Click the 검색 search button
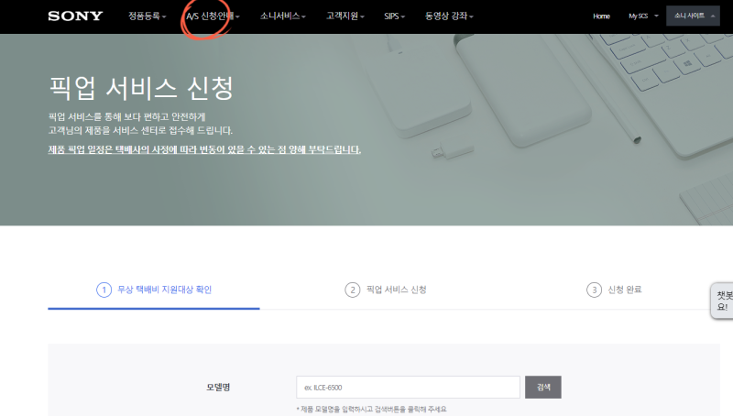 point(543,387)
